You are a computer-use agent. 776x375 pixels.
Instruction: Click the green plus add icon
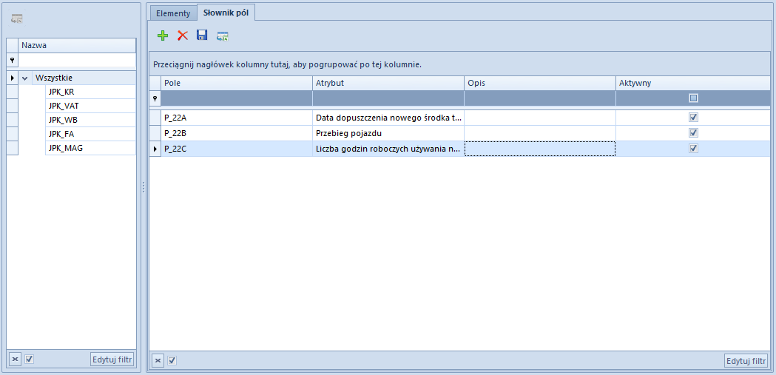pos(163,36)
